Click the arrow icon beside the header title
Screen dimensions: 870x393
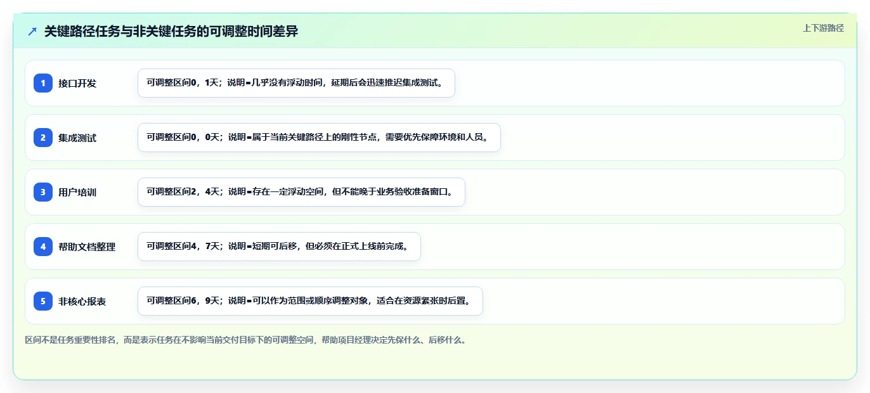(x=32, y=32)
